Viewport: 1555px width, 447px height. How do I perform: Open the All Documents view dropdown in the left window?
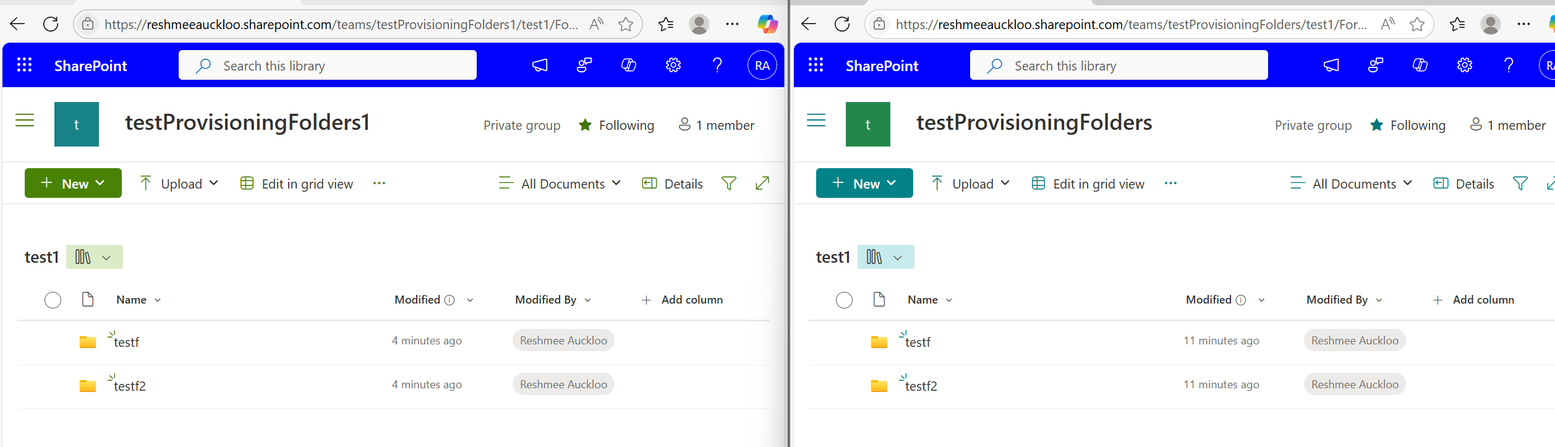point(560,184)
